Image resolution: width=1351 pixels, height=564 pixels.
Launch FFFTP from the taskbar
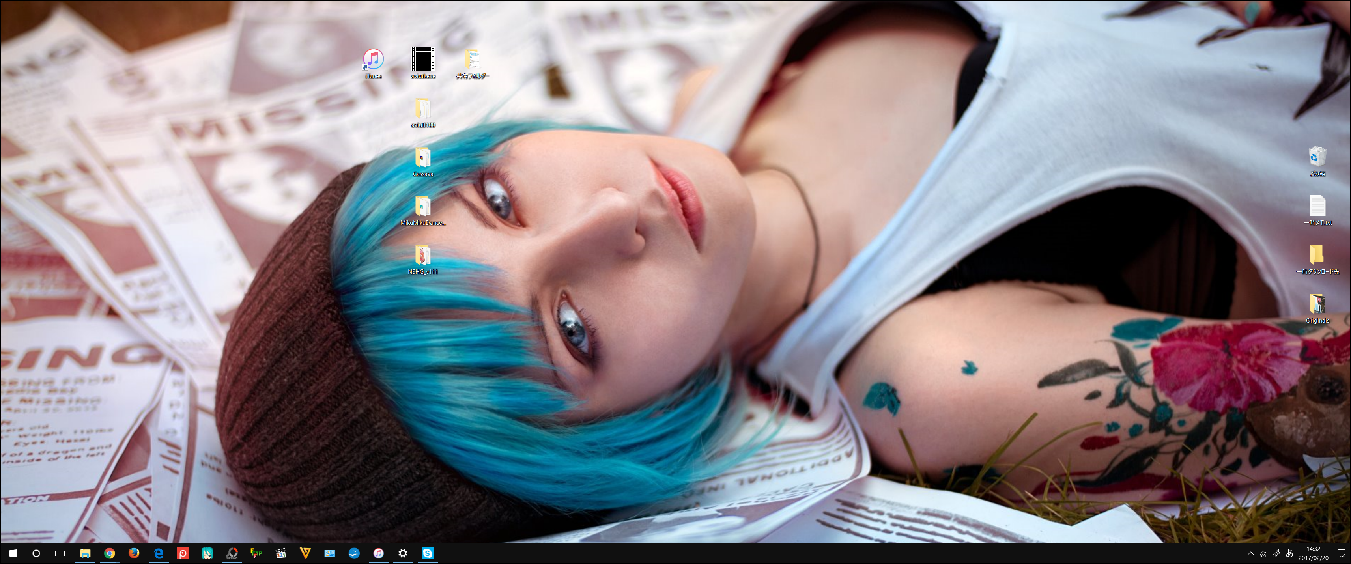click(256, 553)
